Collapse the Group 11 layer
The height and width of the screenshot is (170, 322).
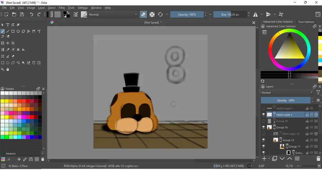pos(287,148)
